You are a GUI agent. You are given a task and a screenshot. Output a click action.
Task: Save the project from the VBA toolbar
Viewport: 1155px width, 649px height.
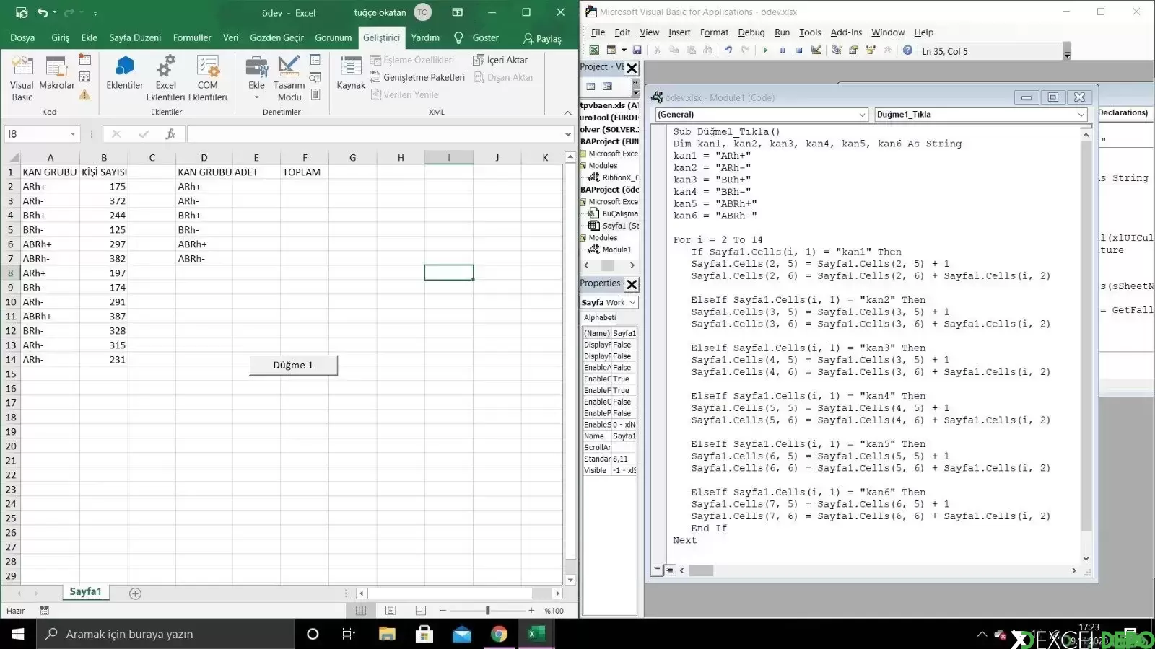pyautogui.click(x=637, y=50)
